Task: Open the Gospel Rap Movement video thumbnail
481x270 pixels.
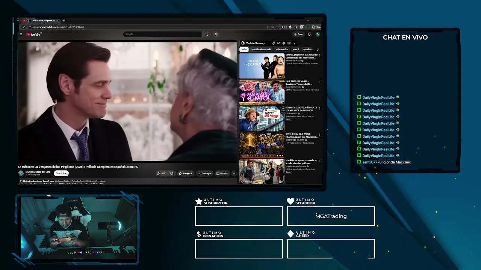Action: click(x=262, y=145)
